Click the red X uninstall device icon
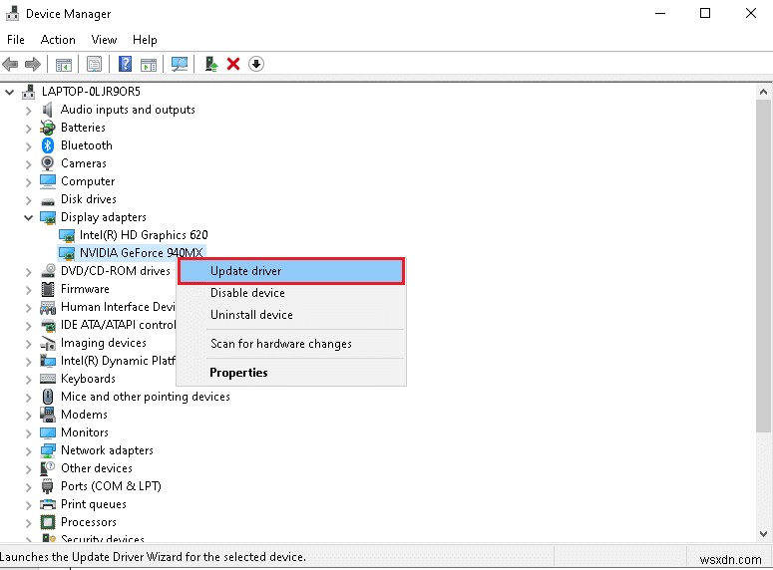The height and width of the screenshot is (570, 773). point(233,64)
